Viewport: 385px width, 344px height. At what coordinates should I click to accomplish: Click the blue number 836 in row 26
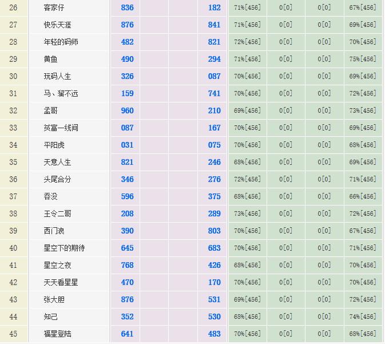click(x=127, y=7)
